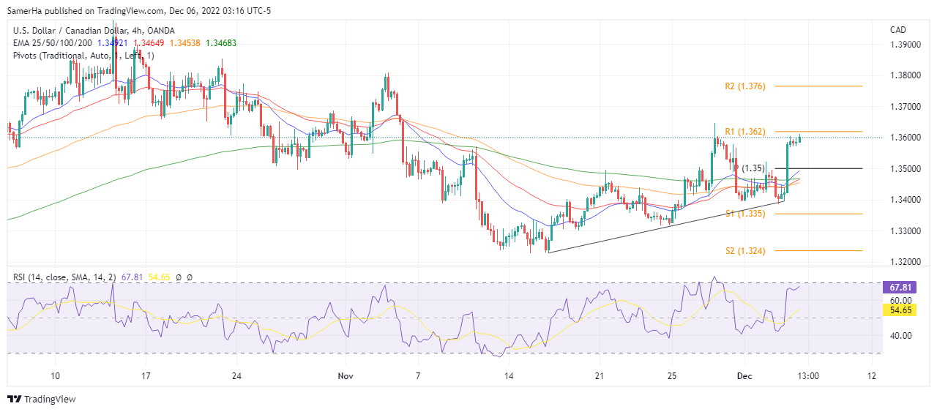Click the TradingView logo at bottom left
Screen dimensions: 937x412
coord(42,399)
